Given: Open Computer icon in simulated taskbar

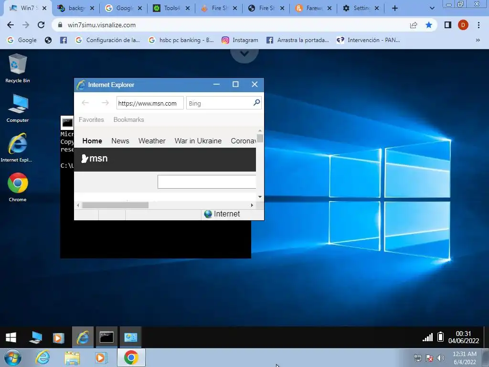Looking at the screenshot, I should coord(35,337).
